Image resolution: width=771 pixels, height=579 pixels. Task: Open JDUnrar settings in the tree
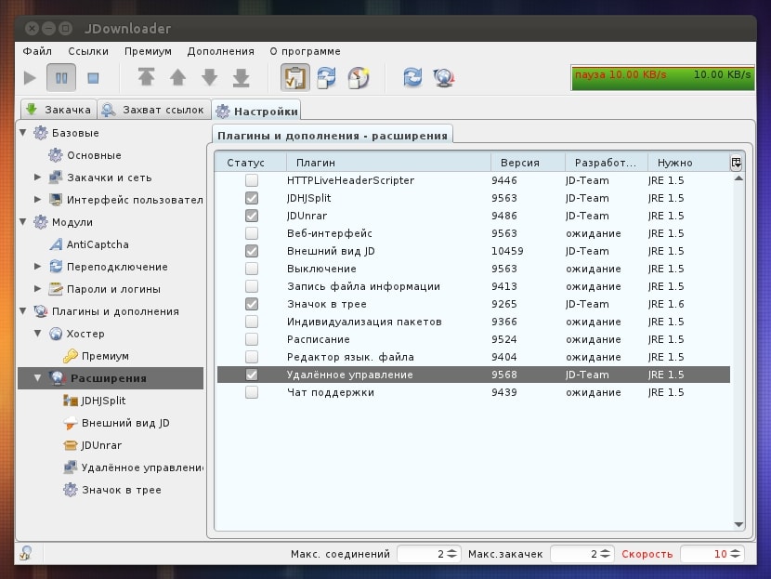[93, 445]
